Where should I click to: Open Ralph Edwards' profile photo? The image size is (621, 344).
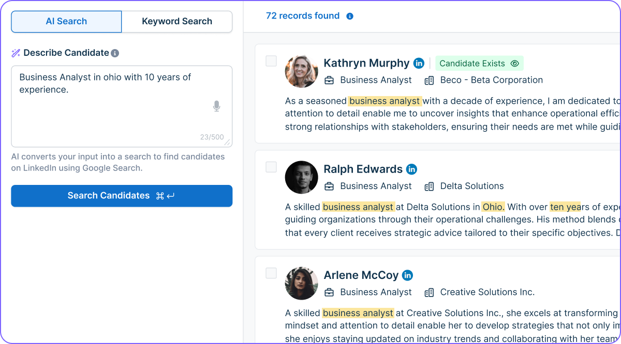pos(301,177)
